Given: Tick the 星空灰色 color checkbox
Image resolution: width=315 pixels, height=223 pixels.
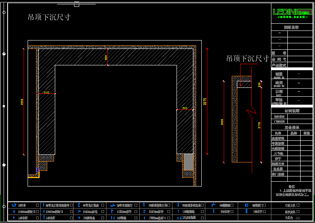Looking at the screenshot, I should pos(298,211).
